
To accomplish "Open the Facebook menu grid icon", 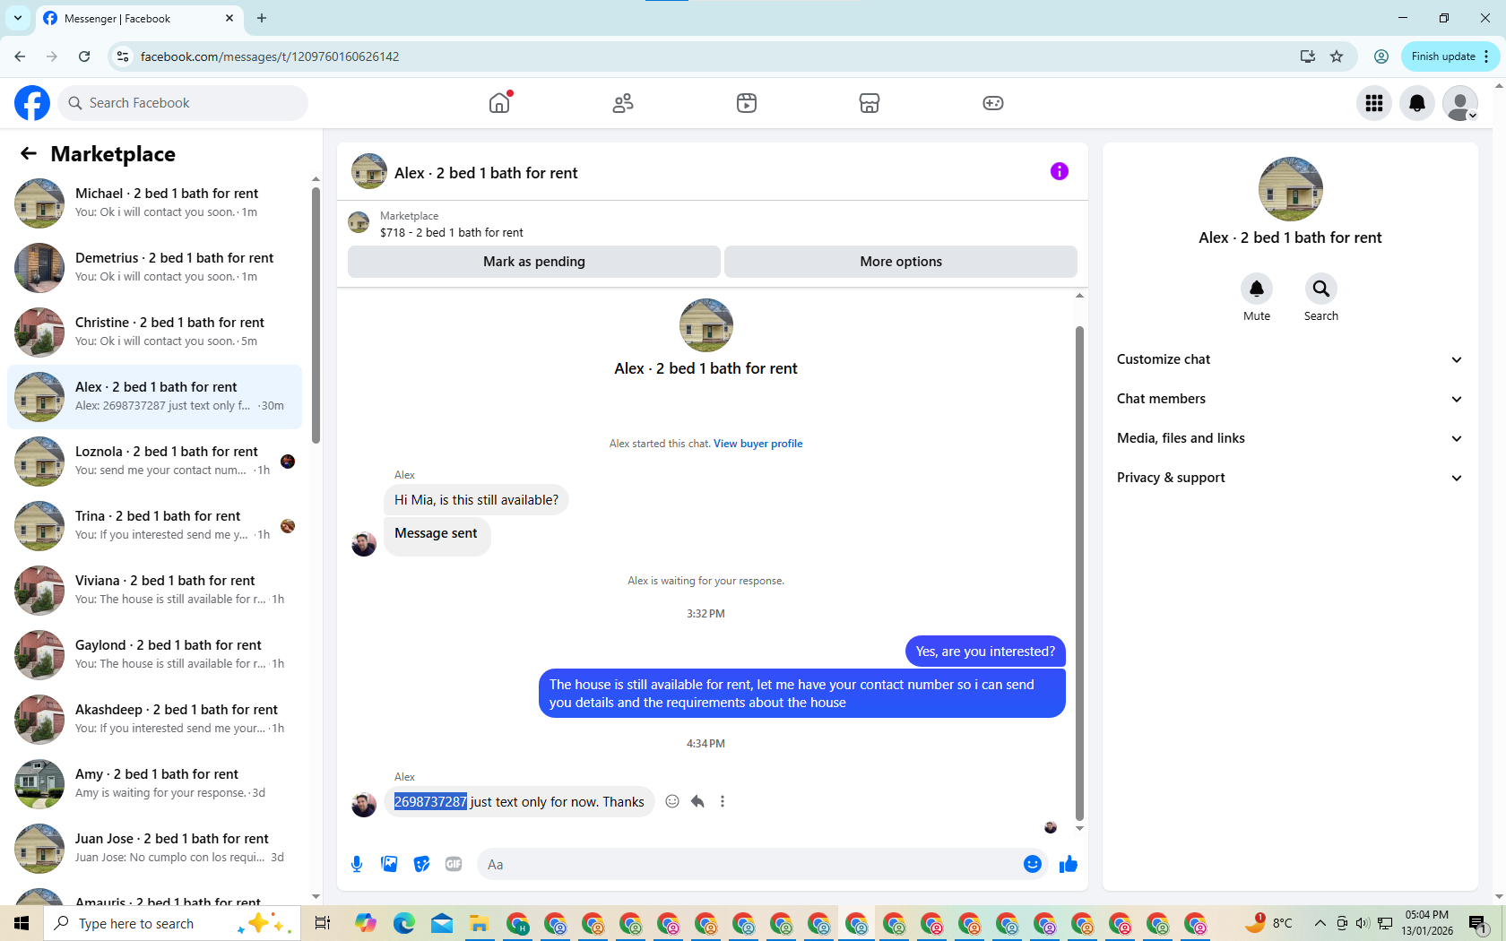I will click(1374, 103).
